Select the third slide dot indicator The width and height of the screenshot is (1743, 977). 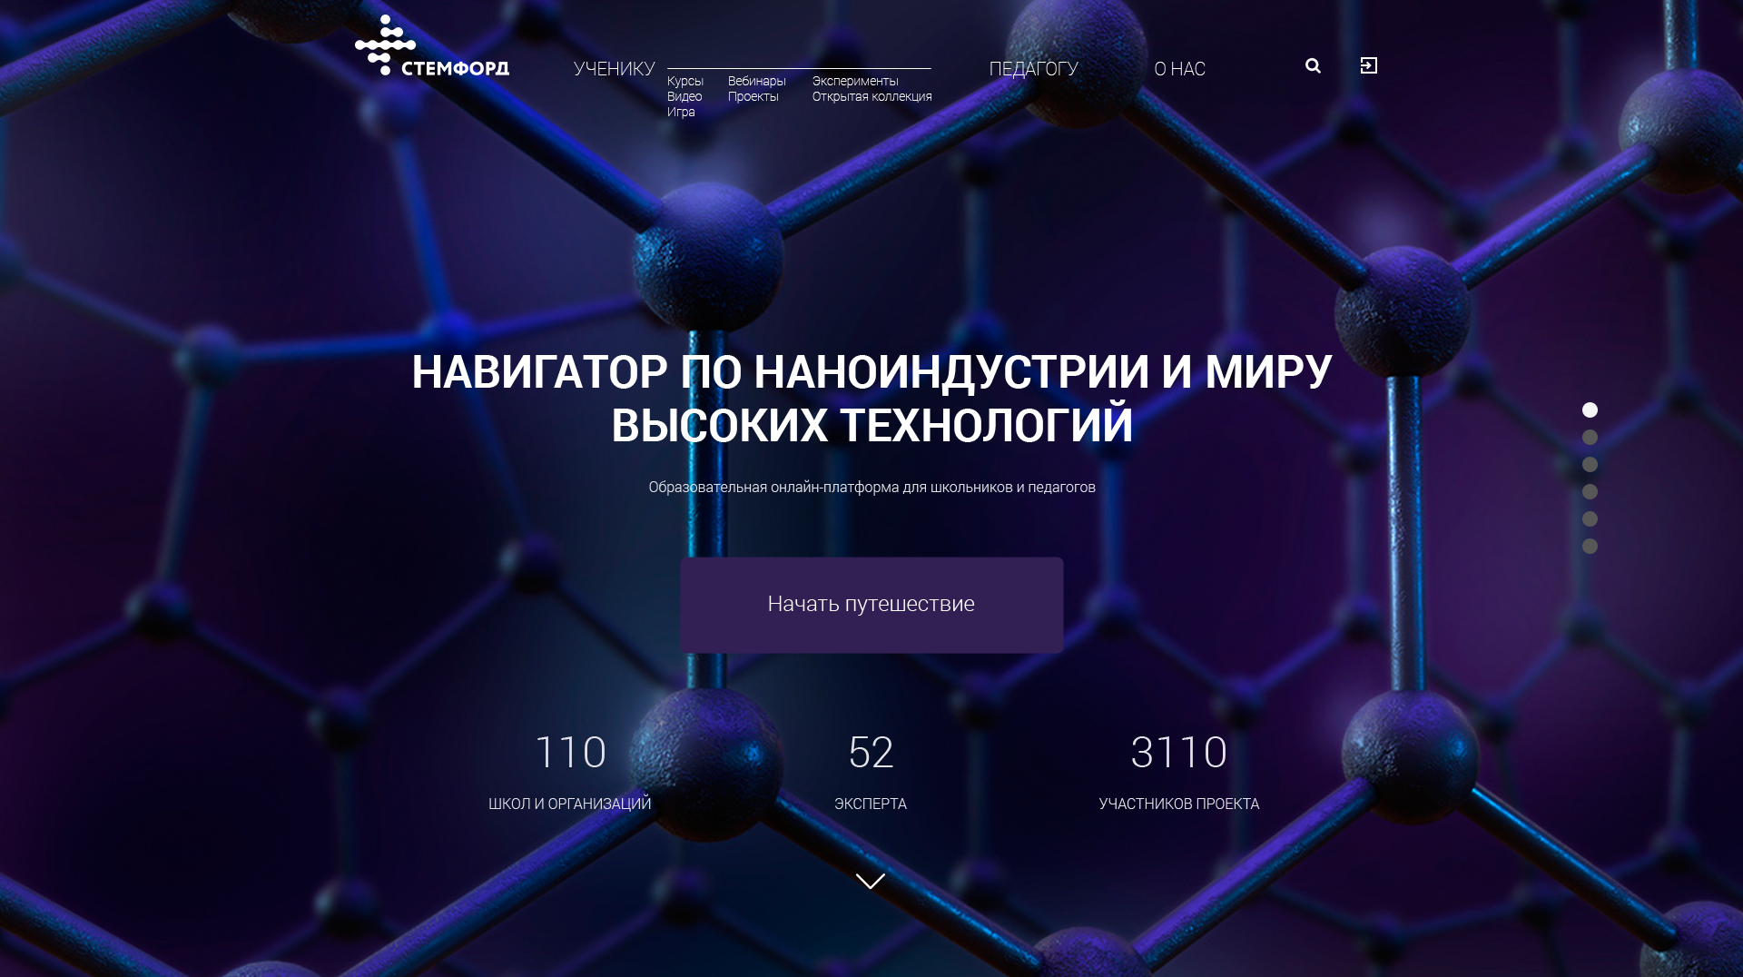tap(1590, 464)
